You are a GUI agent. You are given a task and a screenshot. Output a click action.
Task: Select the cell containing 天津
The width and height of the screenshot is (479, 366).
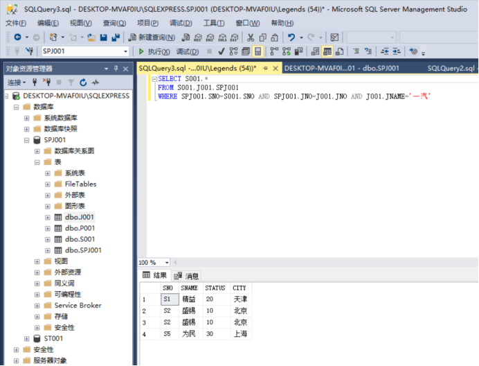[241, 299]
